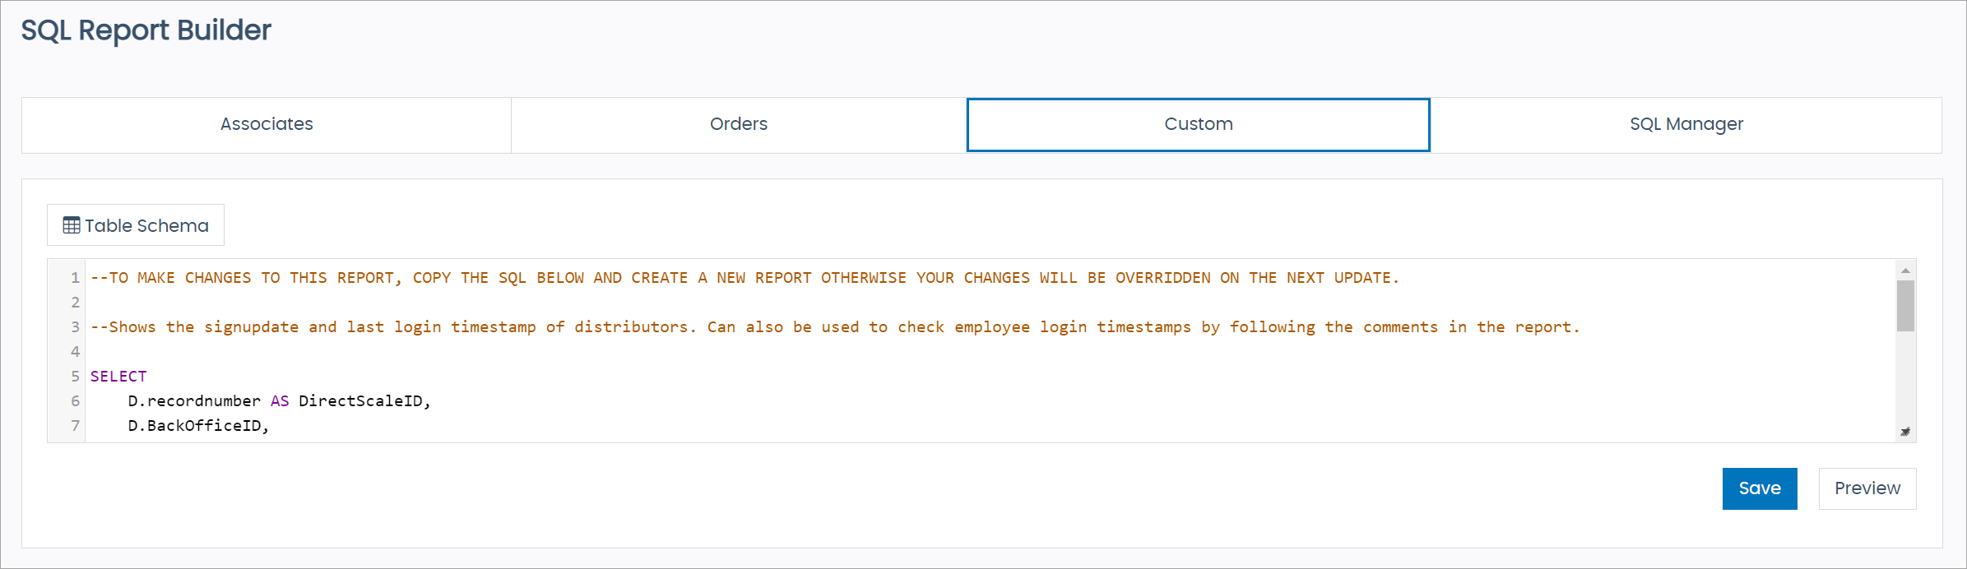Viewport: 1967px width, 569px height.
Task: Click the Table Schema button
Action: click(x=136, y=225)
